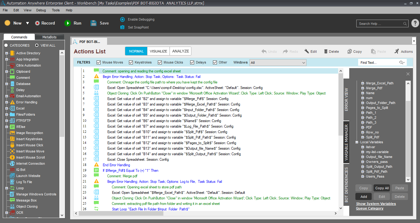Click the Actions running man icon
Image resolution: width=420 pixels, height=223 pixels.
(x=397, y=51)
